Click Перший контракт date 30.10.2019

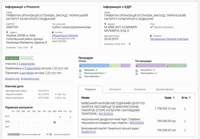tap(43, 94)
